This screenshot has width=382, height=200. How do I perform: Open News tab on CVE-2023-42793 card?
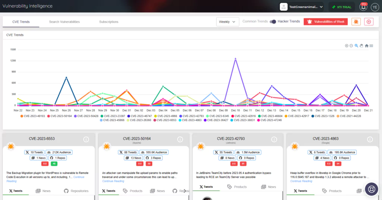[269, 187]
